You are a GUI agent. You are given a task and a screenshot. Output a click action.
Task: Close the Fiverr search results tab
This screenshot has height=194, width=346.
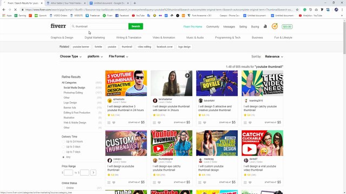(x=42, y=3)
